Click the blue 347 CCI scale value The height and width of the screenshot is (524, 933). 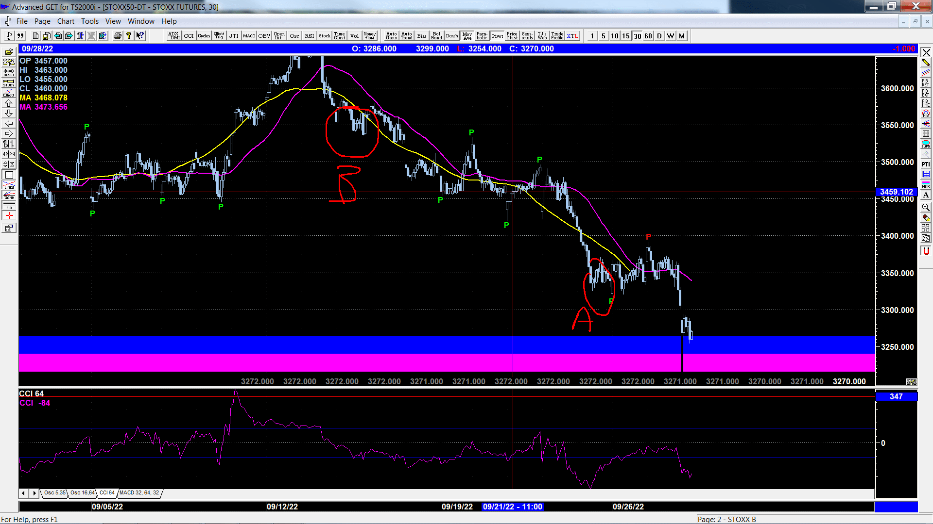[x=896, y=397]
